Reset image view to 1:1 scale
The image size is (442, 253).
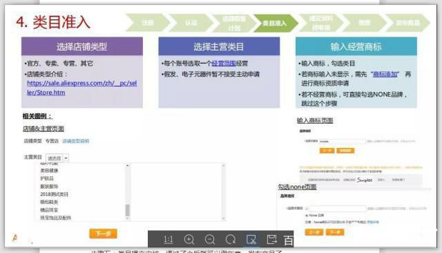point(169,239)
